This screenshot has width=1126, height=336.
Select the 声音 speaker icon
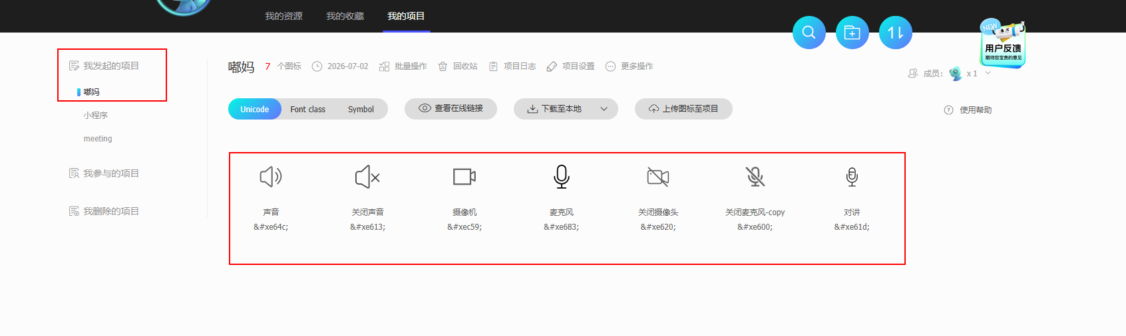(x=271, y=177)
